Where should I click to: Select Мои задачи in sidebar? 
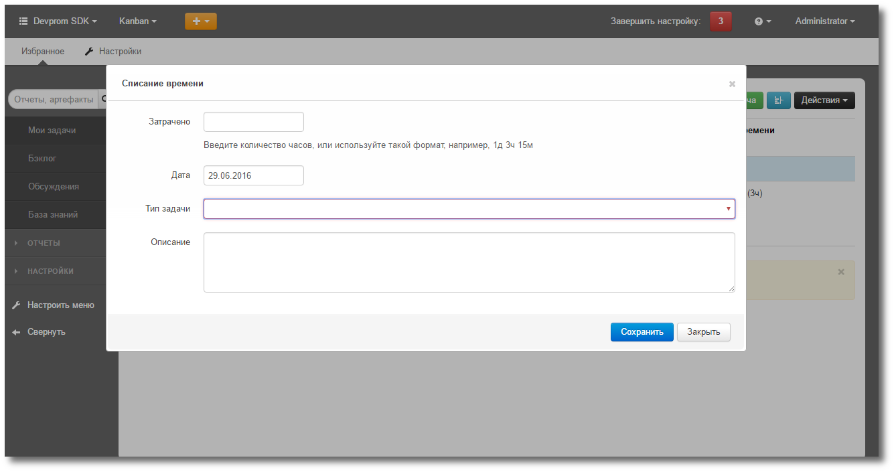tap(56, 131)
